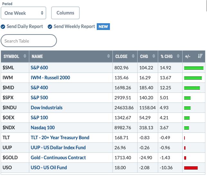
Task: Open the S&P 500 link
Action: (x=39, y=98)
